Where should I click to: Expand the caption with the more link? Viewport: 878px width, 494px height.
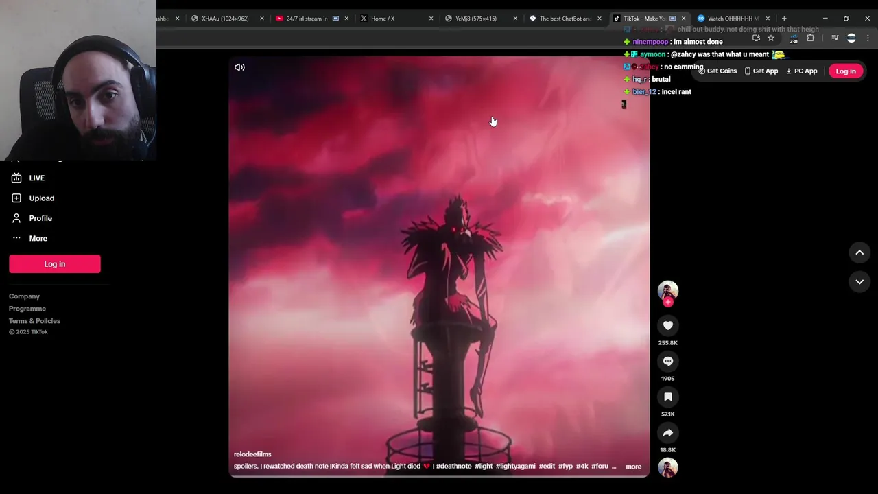click(633, 467)
